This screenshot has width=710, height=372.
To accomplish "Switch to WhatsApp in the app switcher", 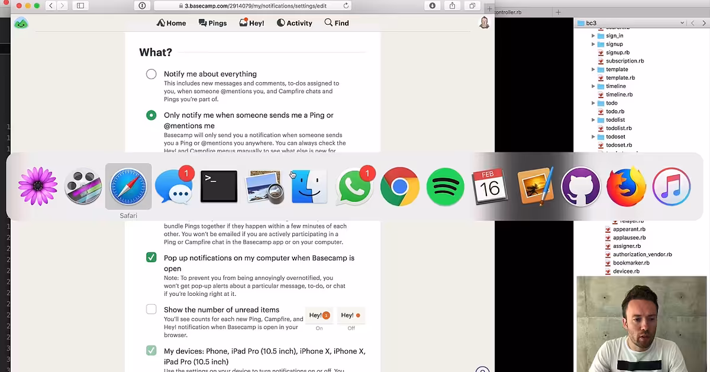I will 354,187.
